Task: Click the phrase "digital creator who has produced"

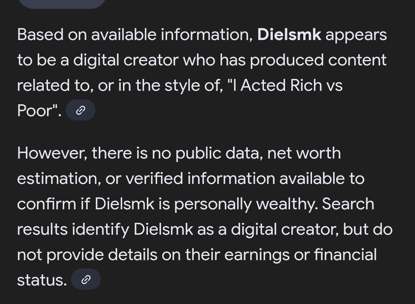Action: pyautogui.click(x=198, y=60)
